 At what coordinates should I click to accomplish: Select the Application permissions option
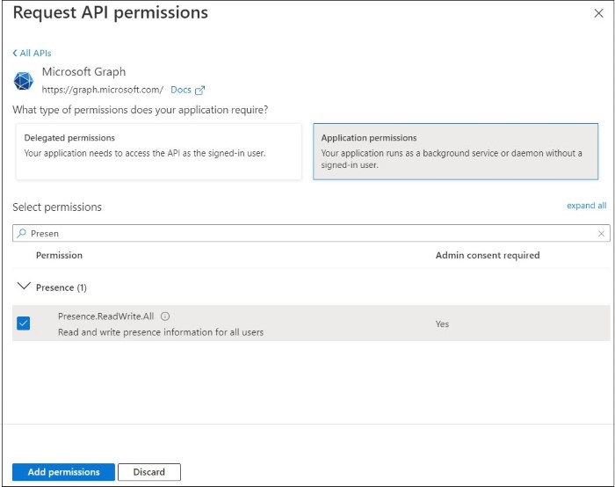(455, 151)
